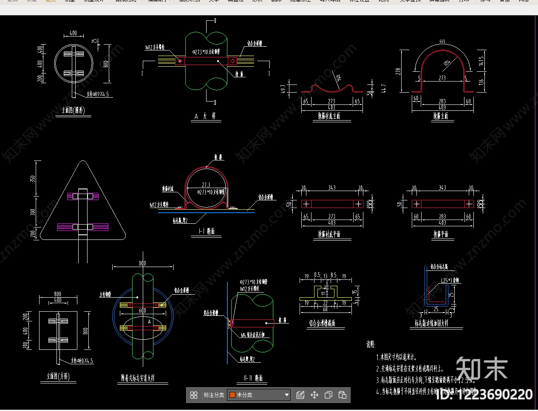This screenshot has height=411, width=538.
Task: Click the 抱箍平面 title text
Action: (x=441, y=234)
